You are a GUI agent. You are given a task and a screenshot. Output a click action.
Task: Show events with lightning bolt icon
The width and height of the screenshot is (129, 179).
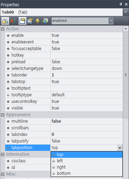[x=37, y=21]
